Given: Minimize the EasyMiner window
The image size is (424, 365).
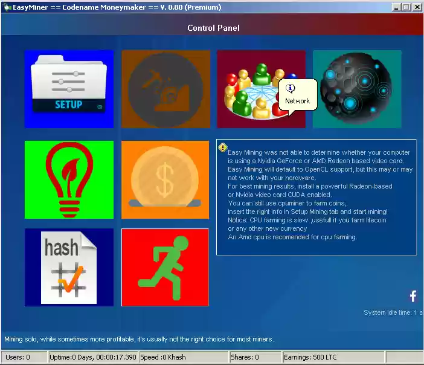Looking at the screenshot, I should point(396,7).
